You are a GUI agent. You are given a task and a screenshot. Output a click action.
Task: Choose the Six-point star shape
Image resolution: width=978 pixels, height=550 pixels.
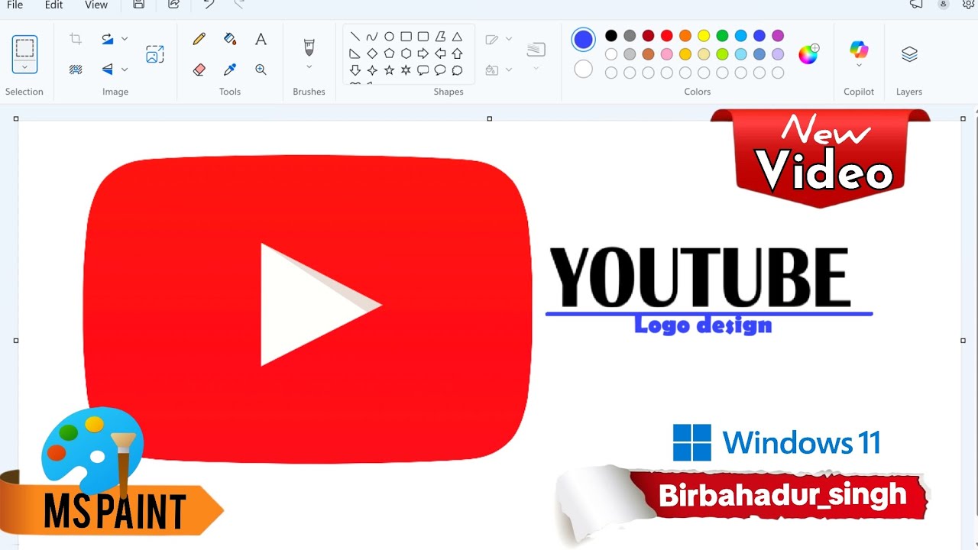(406, 70)
